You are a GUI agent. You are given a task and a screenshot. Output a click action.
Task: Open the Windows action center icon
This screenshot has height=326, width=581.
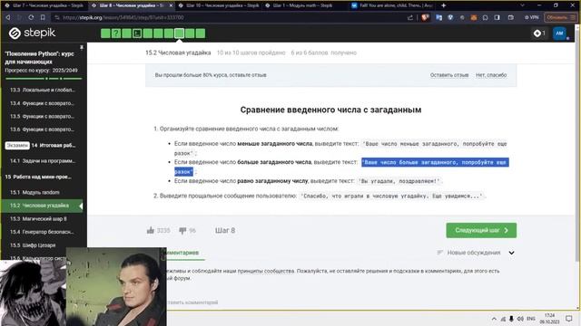coord(569,319)
